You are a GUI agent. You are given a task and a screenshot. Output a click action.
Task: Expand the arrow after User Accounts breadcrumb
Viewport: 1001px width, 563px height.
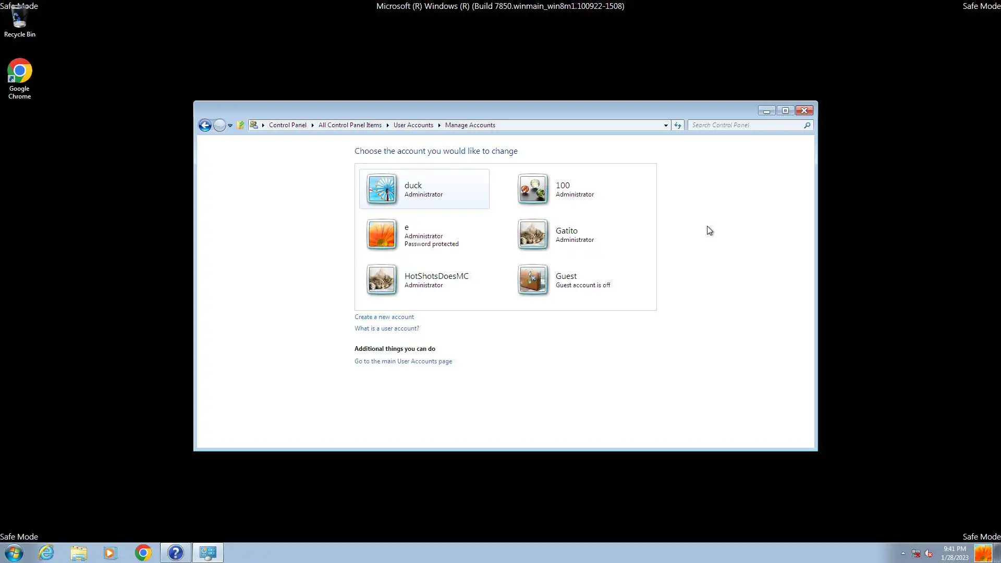point(439,125)
